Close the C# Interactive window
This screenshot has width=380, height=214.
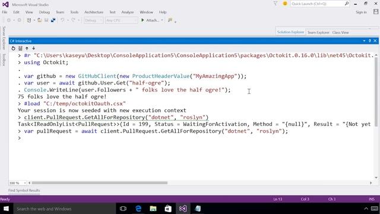pos(375,41)
